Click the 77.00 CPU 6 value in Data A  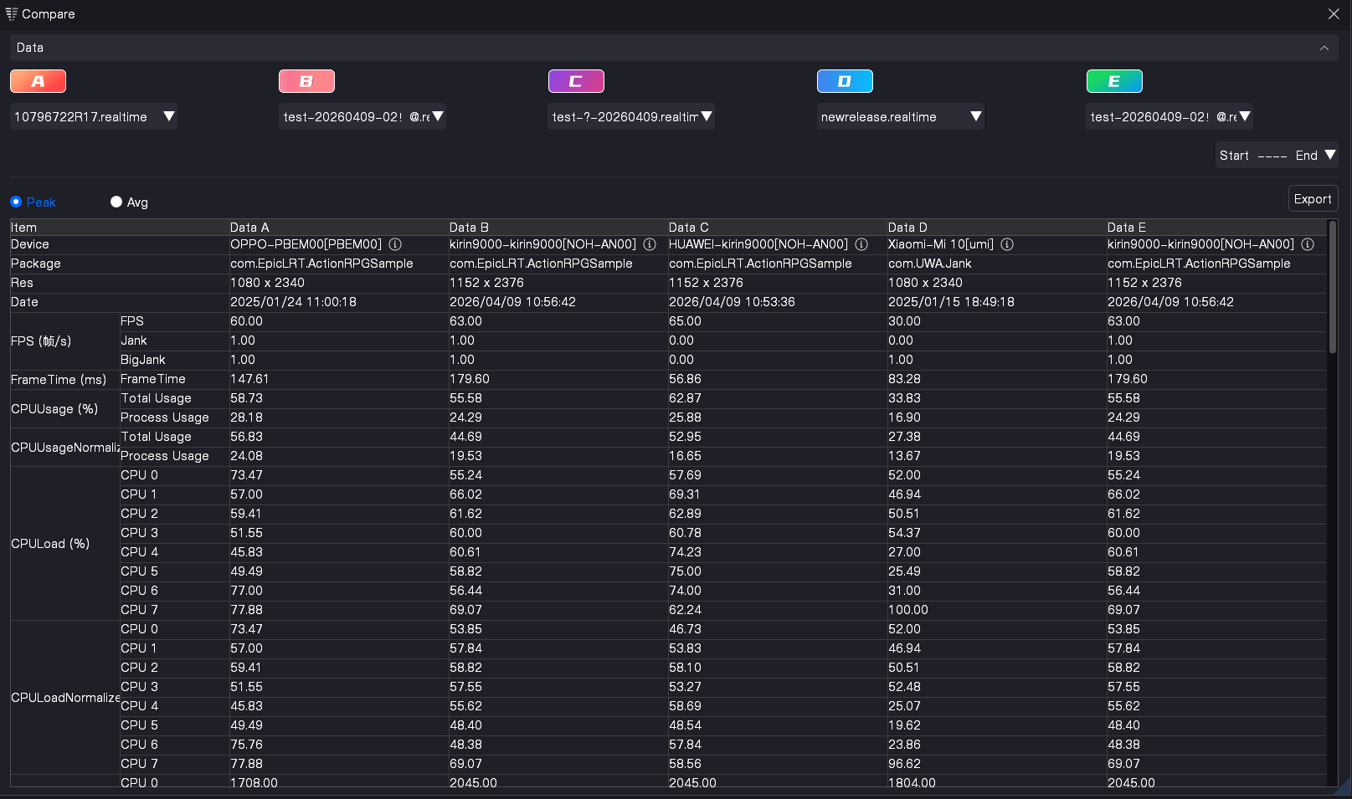pos(246,591)
